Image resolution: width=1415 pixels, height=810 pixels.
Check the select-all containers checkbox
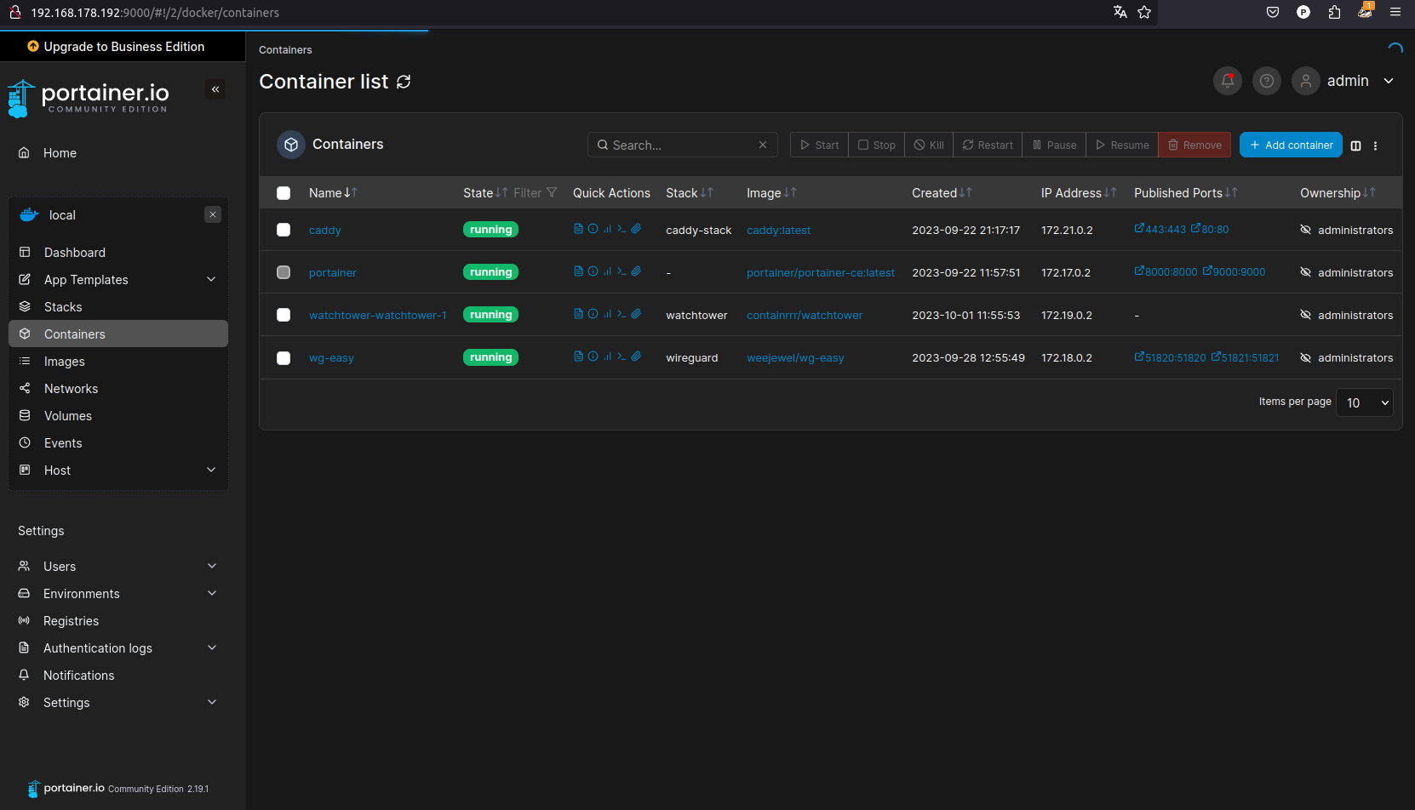pyautogui.click(x=284, y=193)
